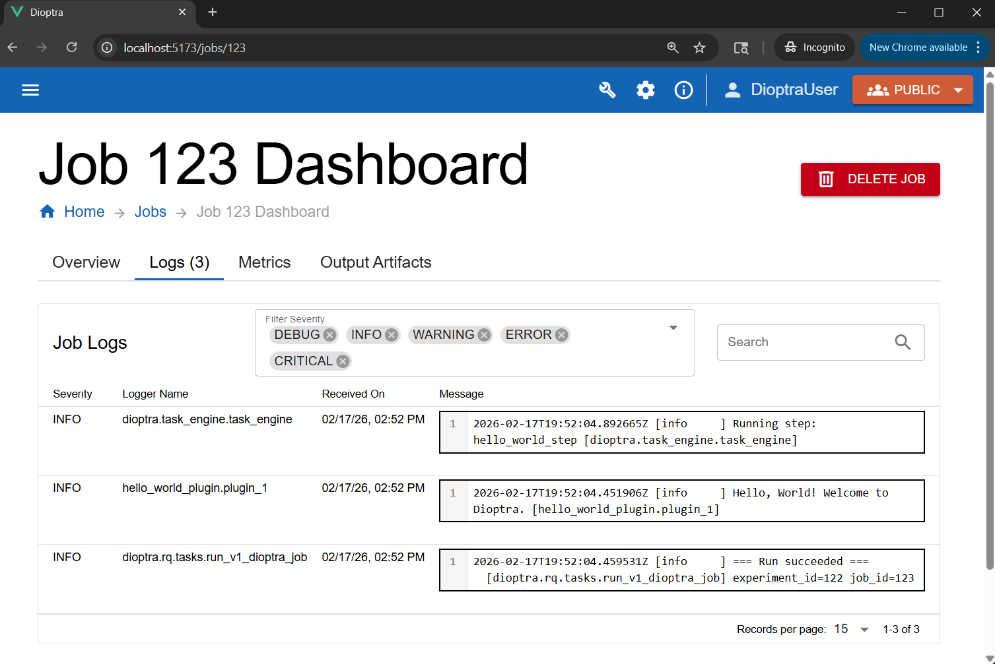Open the Output Artifacts tab
Image resolution: width=995 pixels, height=664 pixels.
point(375,262)
